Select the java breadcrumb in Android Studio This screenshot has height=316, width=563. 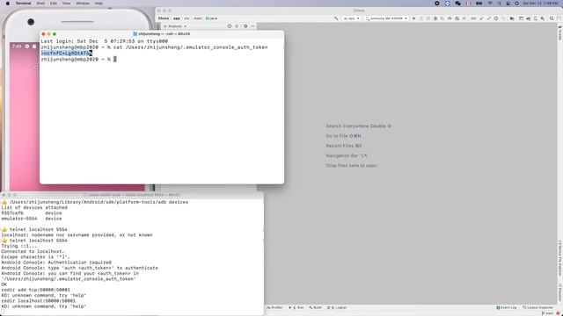click(211, 18)
